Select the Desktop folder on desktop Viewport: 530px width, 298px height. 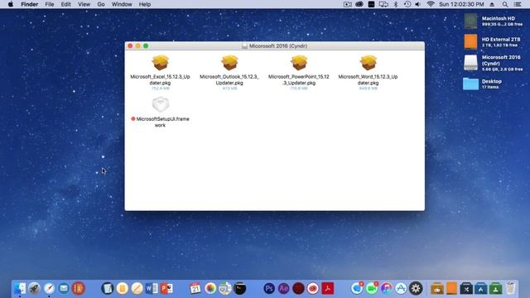(x=470, y=84)
